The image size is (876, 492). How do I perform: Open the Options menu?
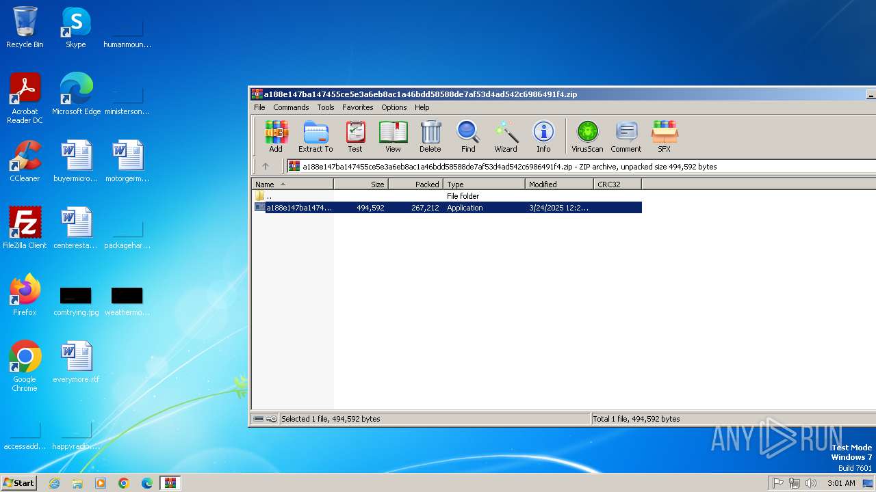(394, 107)
